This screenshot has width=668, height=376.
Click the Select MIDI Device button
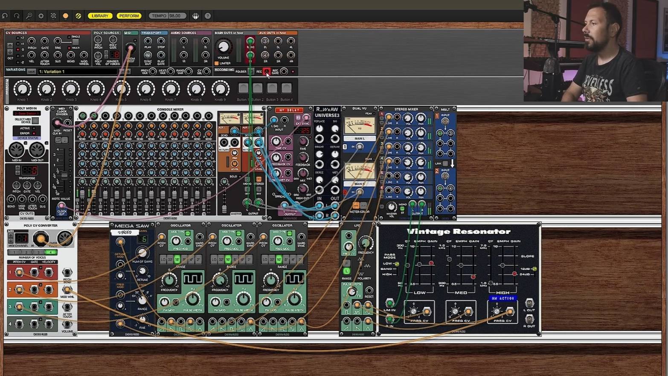tap(35, 120)
